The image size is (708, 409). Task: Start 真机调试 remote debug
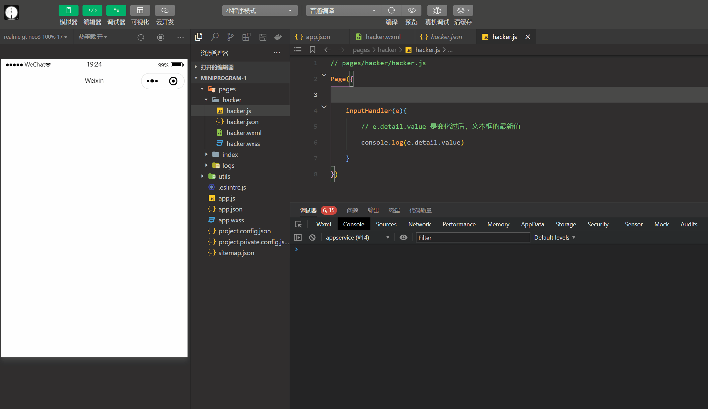(437, 11)
